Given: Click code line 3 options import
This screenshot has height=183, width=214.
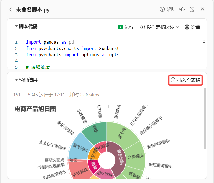Looking at the screenshot, I should pos(73,55).
